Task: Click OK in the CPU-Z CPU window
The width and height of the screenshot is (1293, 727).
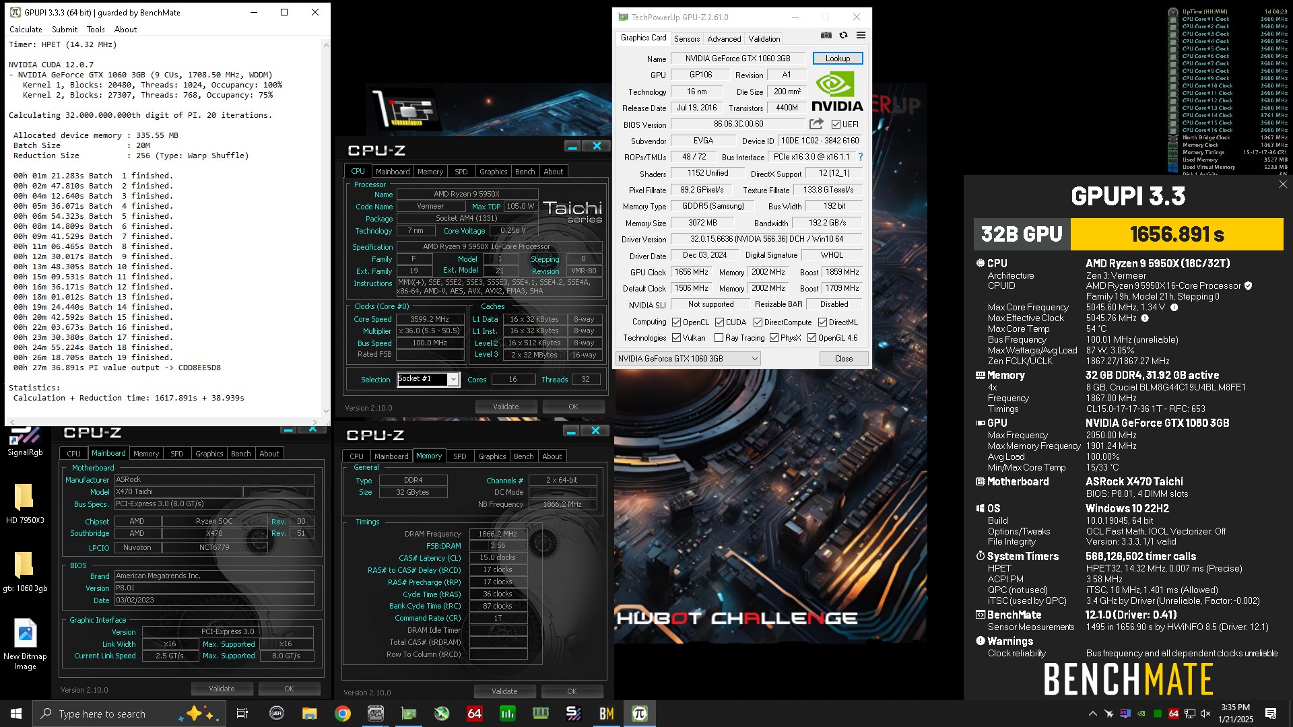Action: coord(573,407)
